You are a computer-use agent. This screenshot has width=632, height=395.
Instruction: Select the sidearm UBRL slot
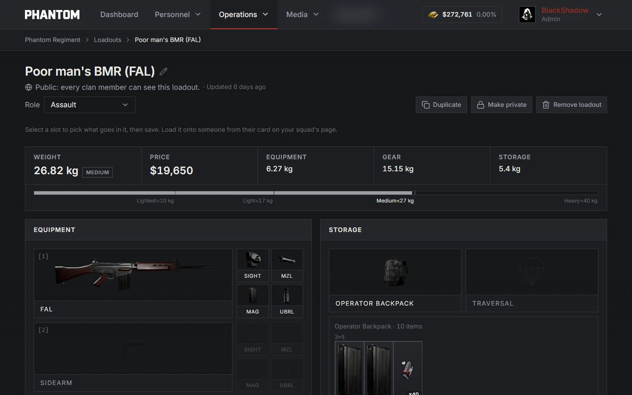pyautogui.click(x=287, y=374)
